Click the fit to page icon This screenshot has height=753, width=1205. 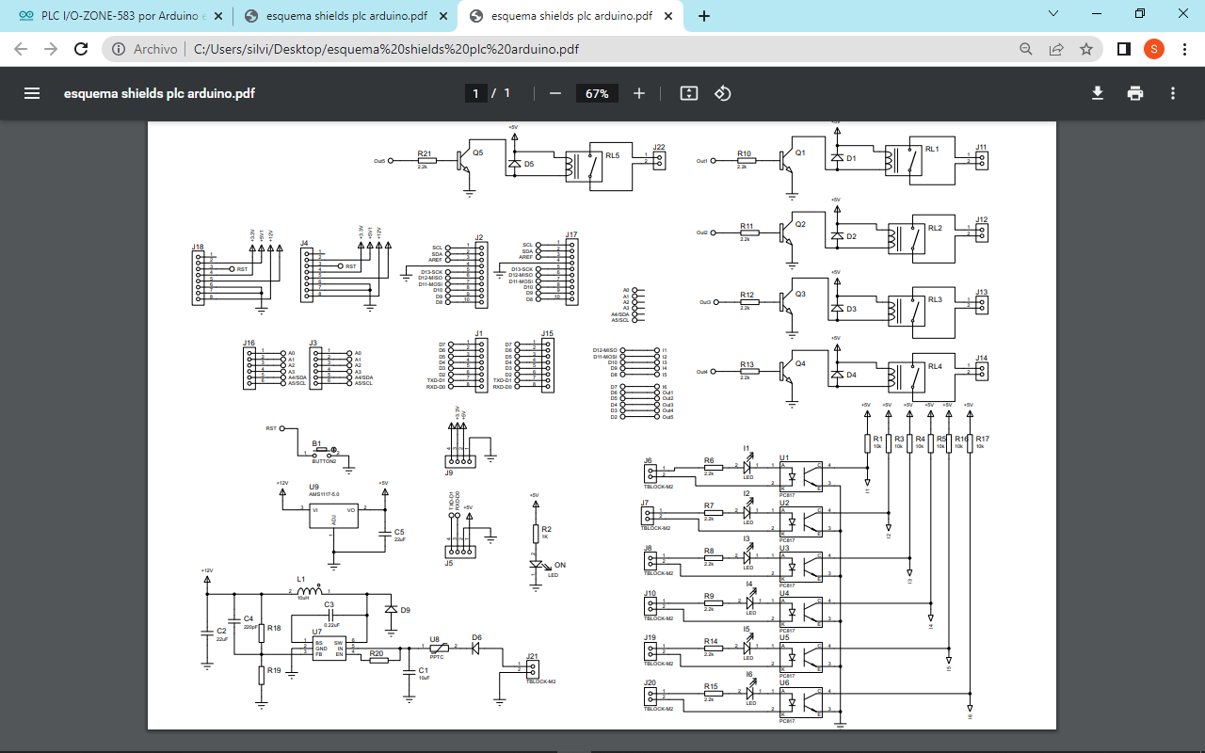[688, 93]
